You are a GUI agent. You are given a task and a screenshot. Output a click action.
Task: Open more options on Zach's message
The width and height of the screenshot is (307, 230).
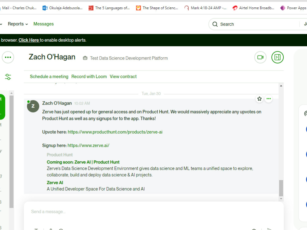[269, 99]
